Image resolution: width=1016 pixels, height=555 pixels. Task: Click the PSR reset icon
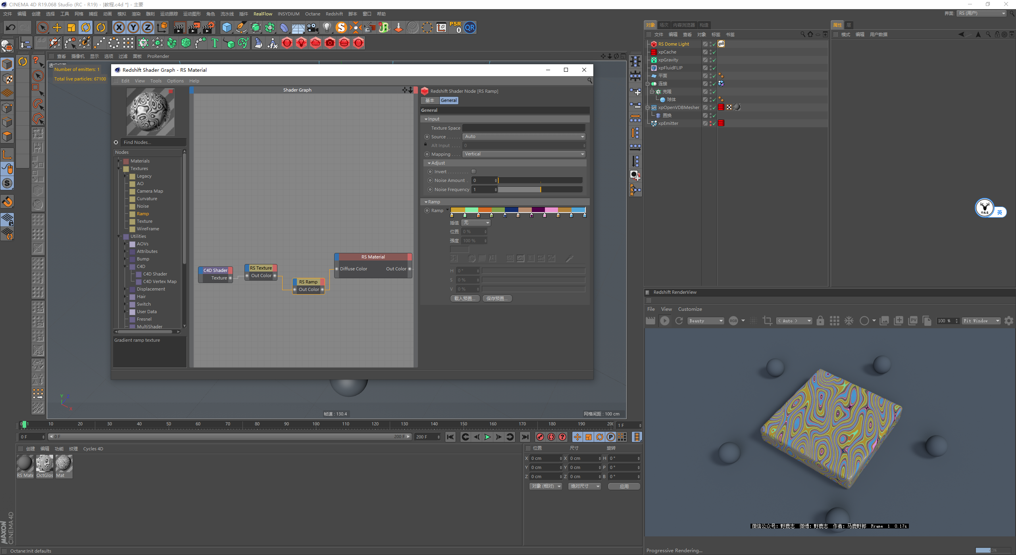point(455,27)
